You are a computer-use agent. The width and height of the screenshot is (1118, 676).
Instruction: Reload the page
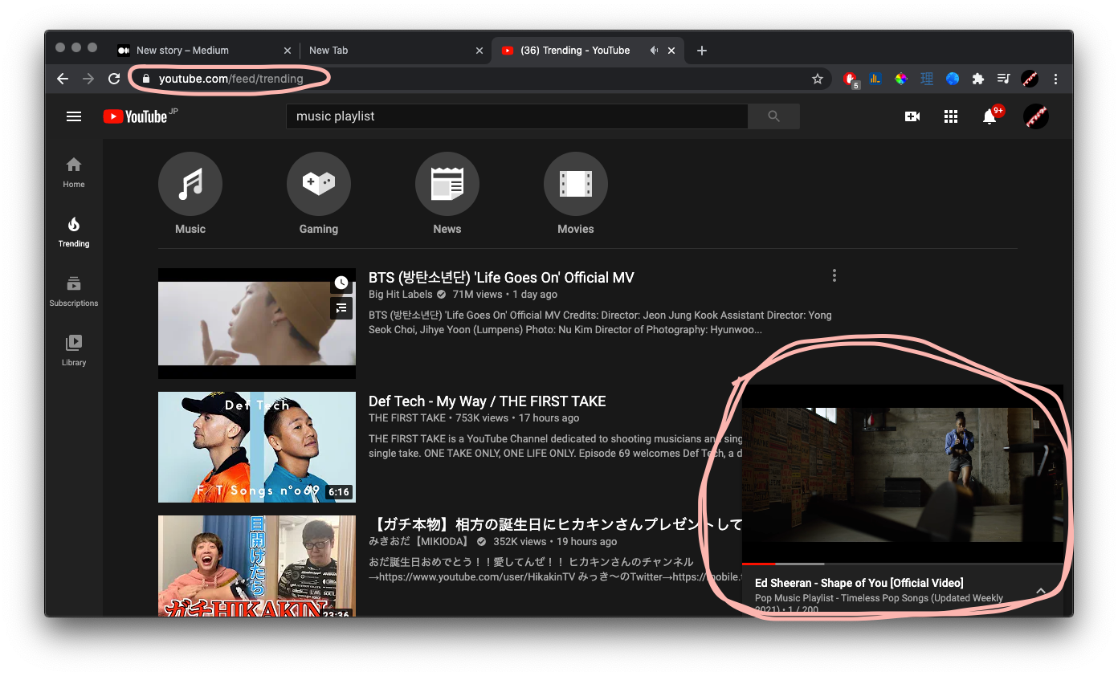click(x=114, y=79)
